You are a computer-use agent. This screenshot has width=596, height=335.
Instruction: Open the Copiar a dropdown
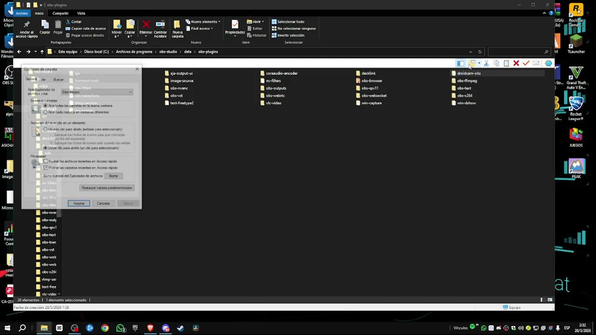click(x=129, y=29)
